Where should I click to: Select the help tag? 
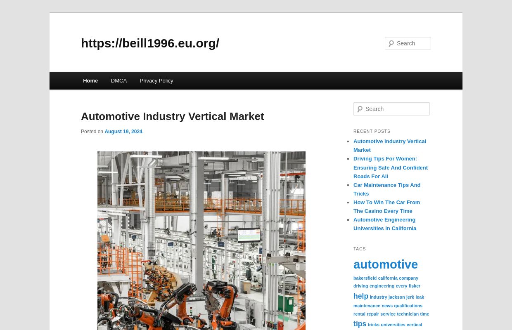tap(360, 296)
